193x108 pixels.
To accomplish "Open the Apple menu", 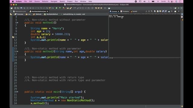I will (13, 1).
